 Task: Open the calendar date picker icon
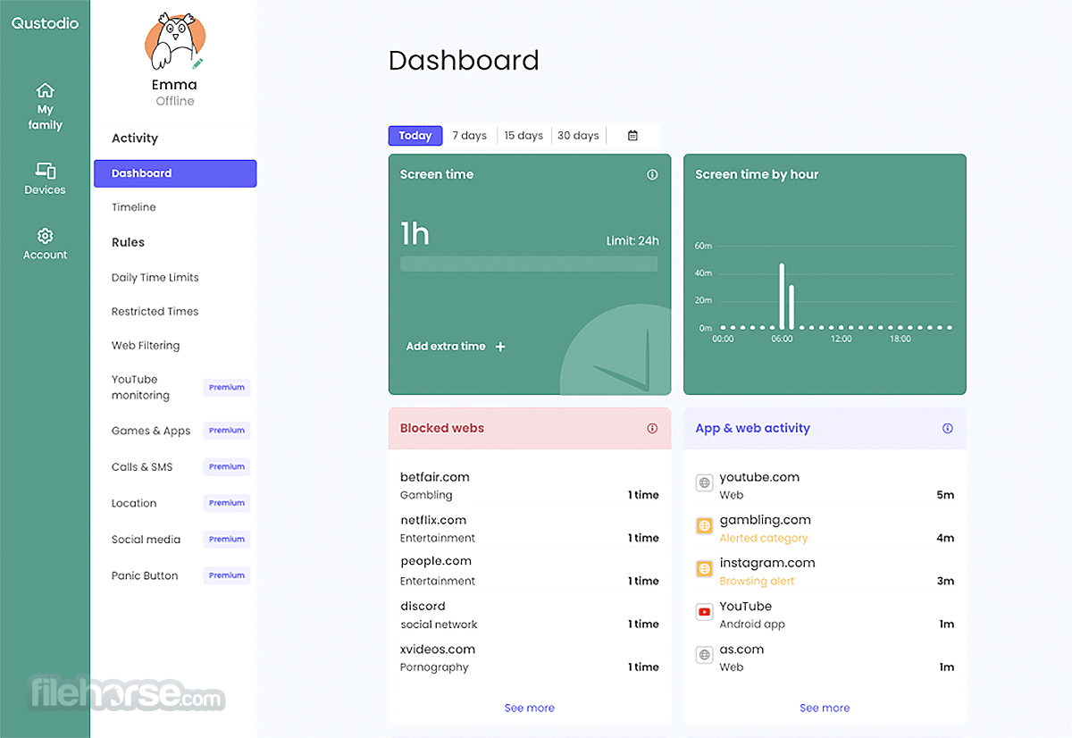click(x=632, y=136)
